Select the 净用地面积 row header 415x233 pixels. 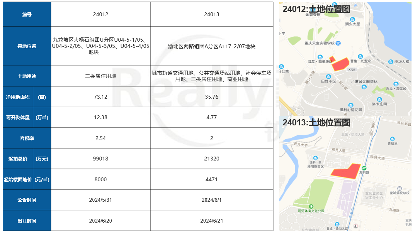click(x=18, y=97)
